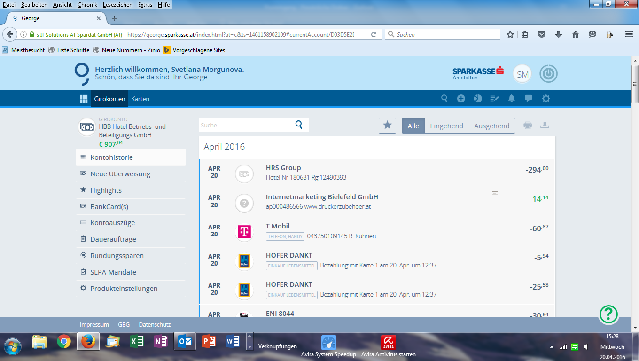Filter by Eingehend transactions
This screenshot has width=639, height=361.
point(447,126)
